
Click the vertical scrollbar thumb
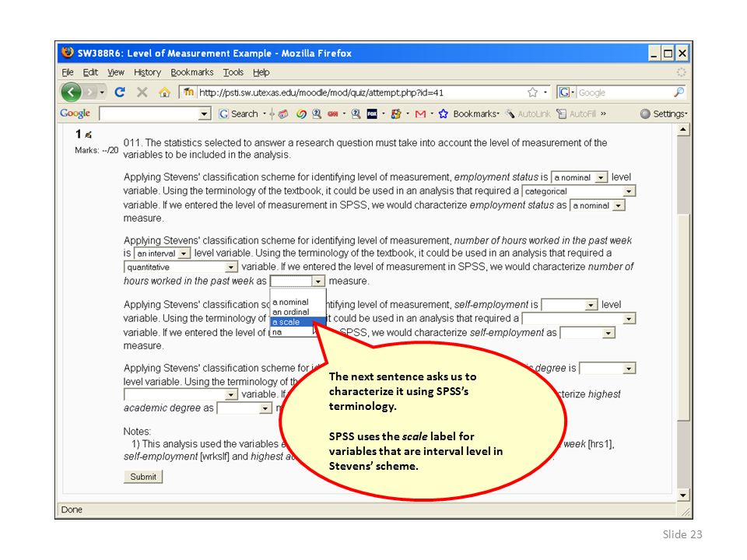[683, 318]
